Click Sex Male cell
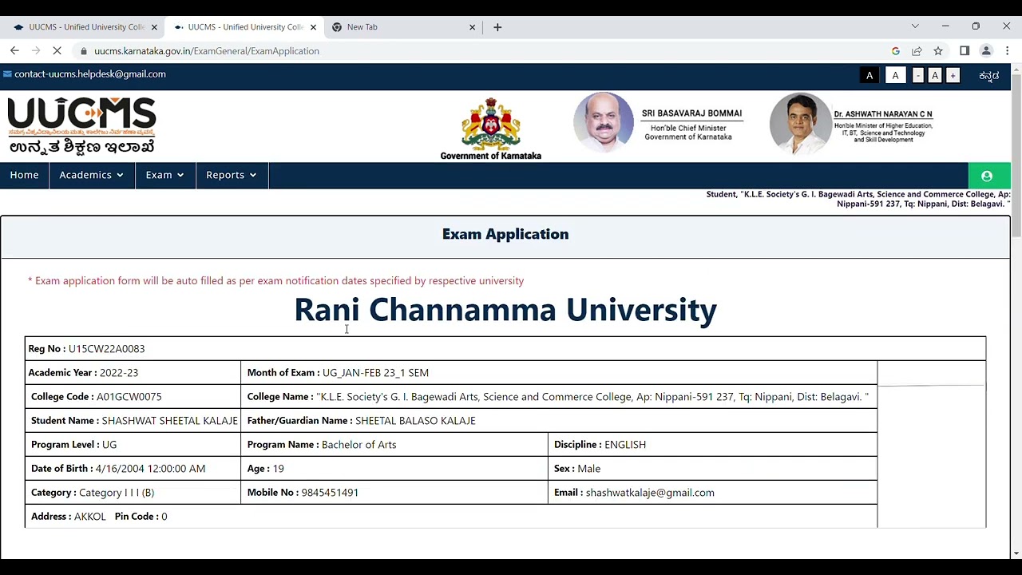The width and height of the screenshot is (1022, 575). (x=712, y=469)
